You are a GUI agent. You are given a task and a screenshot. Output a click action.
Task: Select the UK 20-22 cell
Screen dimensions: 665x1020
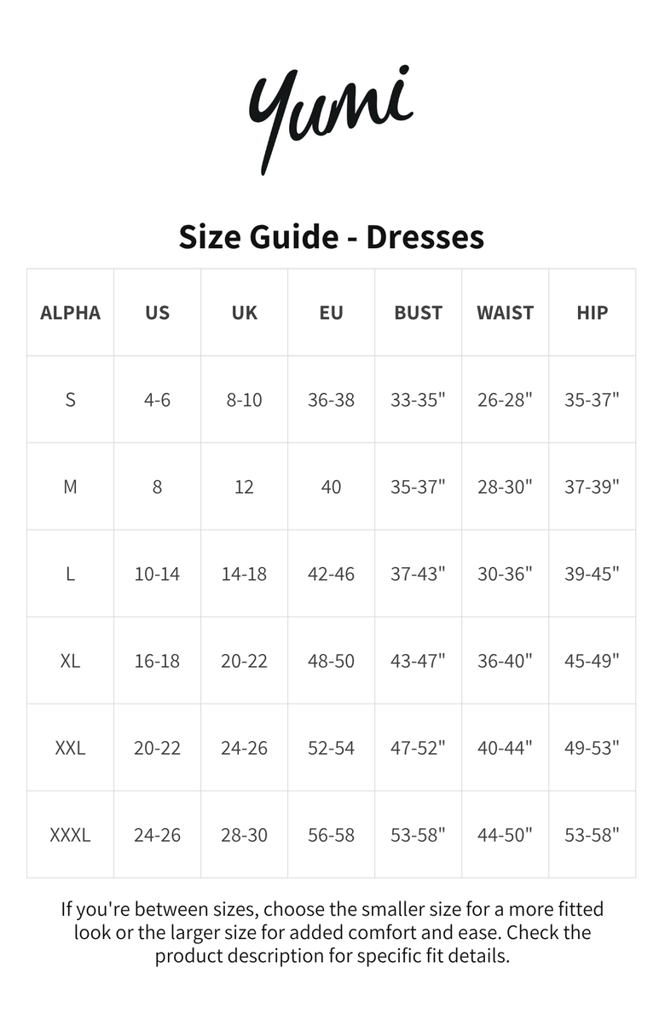245,661
